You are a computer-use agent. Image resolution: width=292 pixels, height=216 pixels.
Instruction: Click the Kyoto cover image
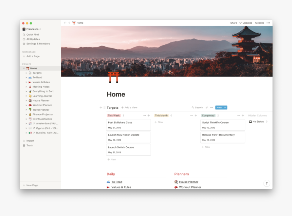pos(167,51)
